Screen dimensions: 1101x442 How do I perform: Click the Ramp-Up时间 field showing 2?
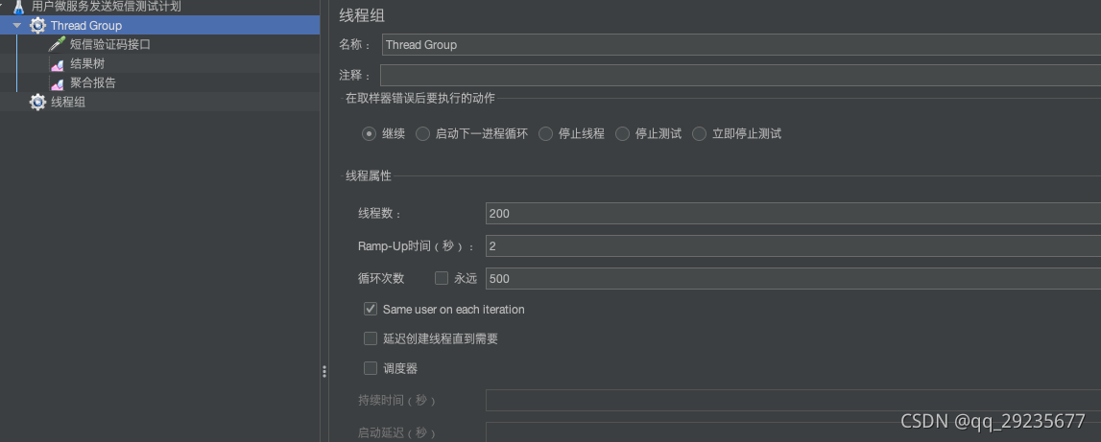click(x=794, y=246)
